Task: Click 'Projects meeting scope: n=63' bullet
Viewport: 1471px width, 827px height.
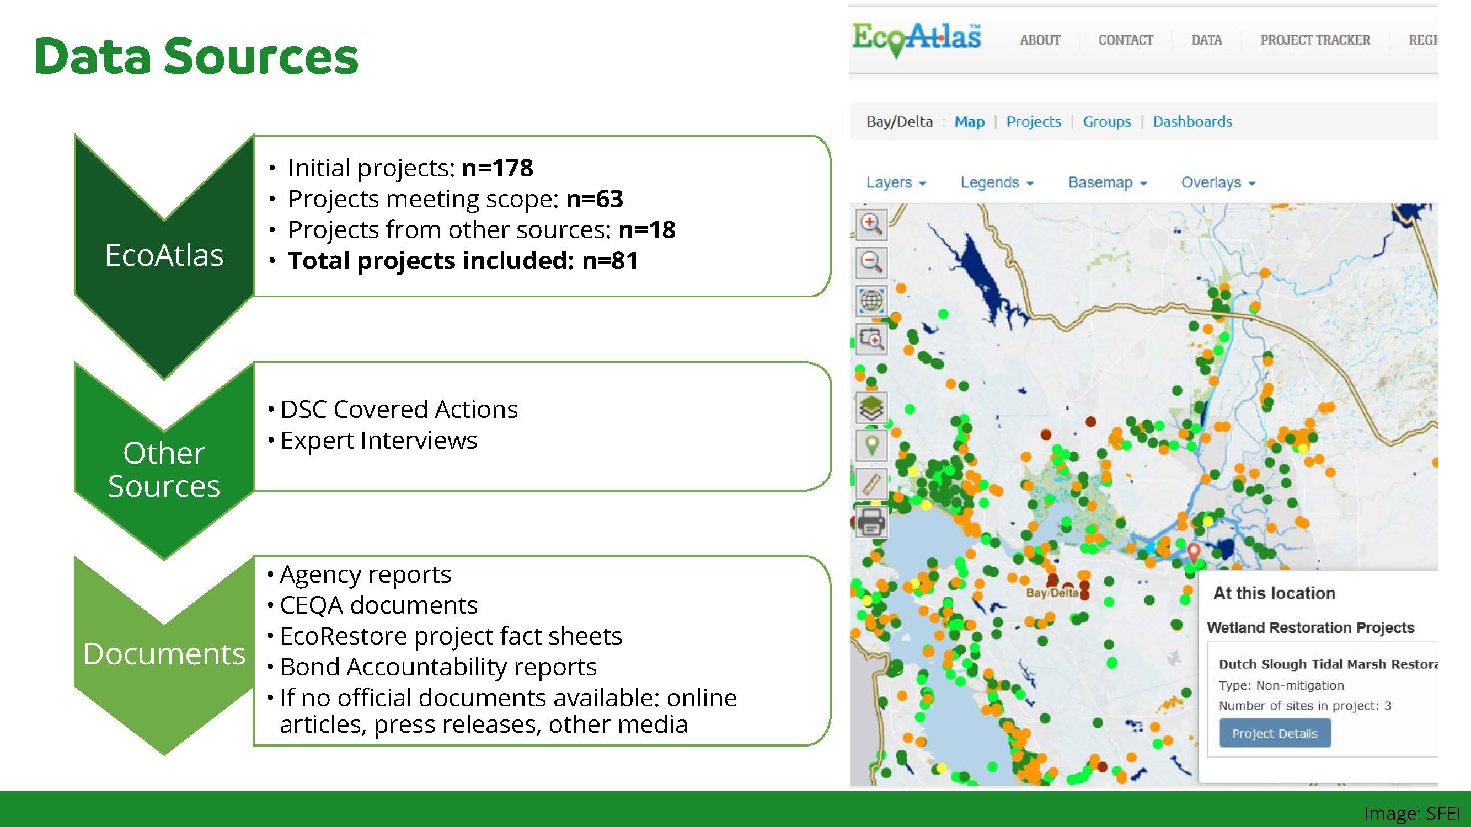Action: [x=455, y=198]
